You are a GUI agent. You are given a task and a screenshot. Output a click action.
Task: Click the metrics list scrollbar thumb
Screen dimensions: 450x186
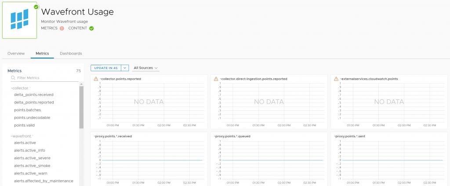coord(81,107)
